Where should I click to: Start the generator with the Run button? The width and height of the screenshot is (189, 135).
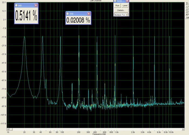tap(117, 6)
